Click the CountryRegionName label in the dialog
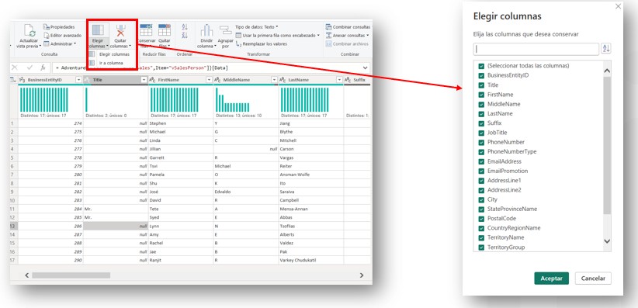638x308 pixels. (x=514, y=228)
